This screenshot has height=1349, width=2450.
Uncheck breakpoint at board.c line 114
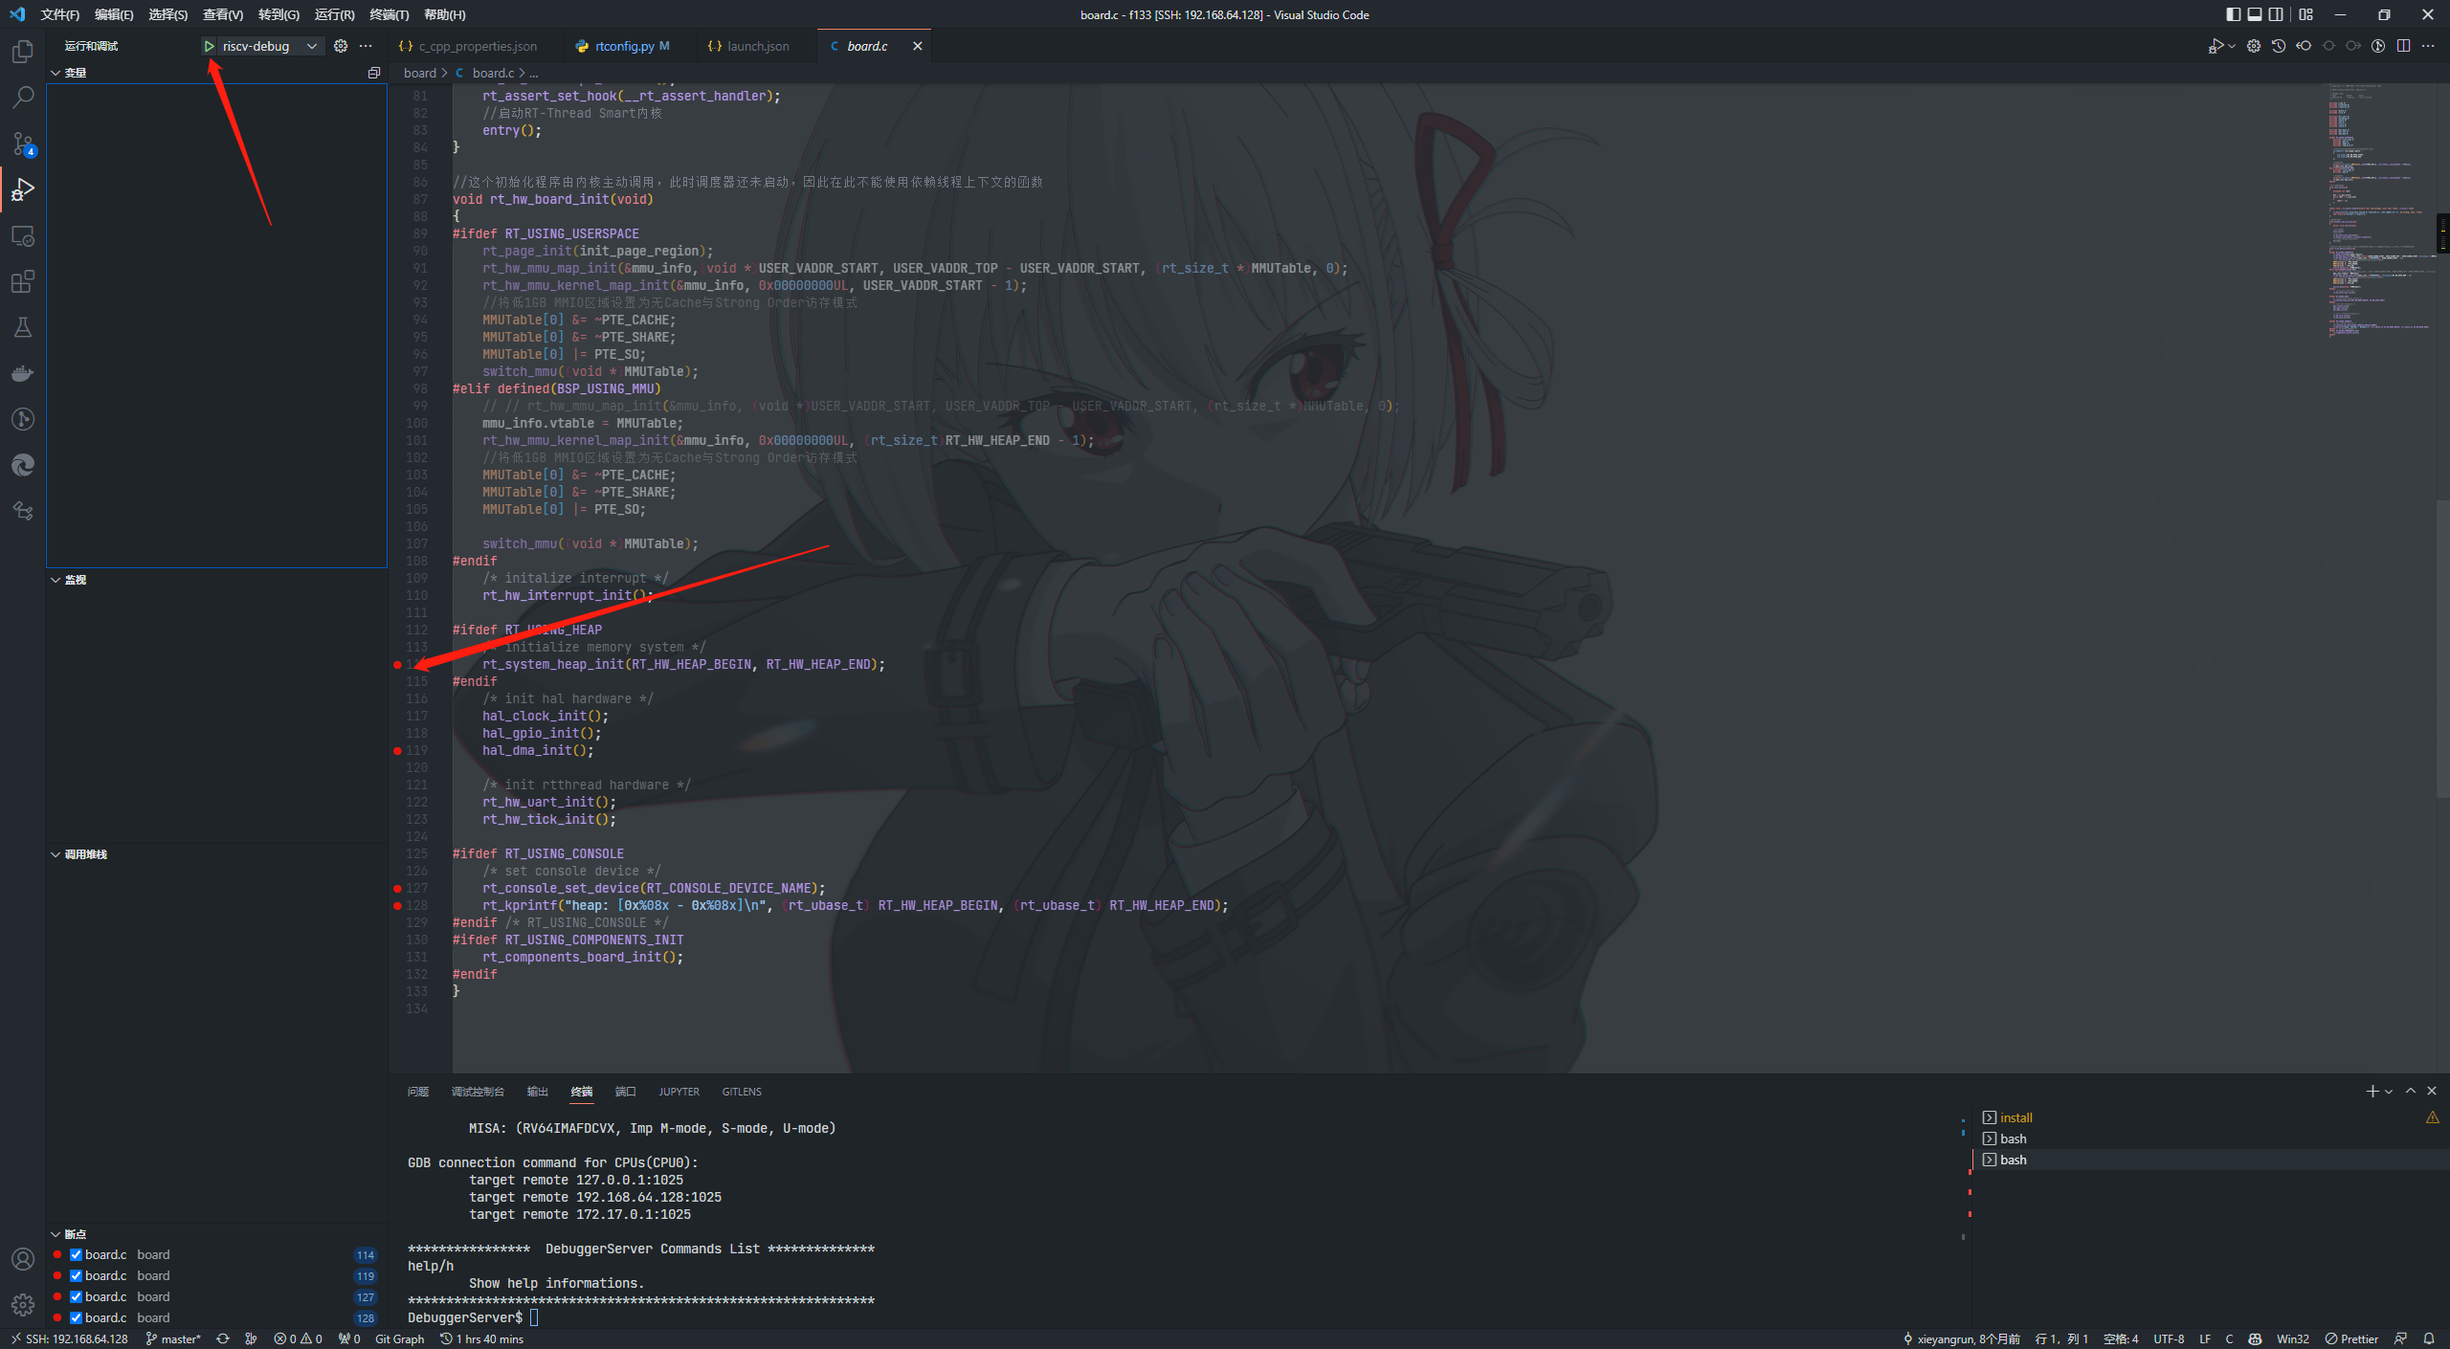point(76,1254)
